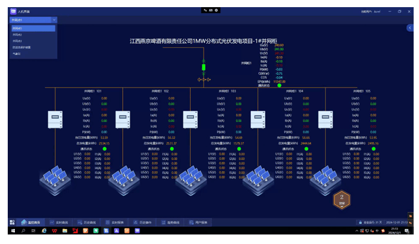This screenshot has height=244, width=419.
Task: Click the solar panel array under inverter 102
Action: tap(124, 180)
